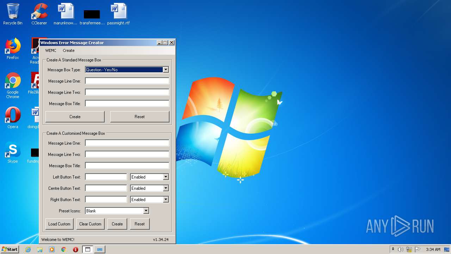The width and height of the screenshot is (451, 254).
Task: Click the Load Custom button
Action: point(60,224)
